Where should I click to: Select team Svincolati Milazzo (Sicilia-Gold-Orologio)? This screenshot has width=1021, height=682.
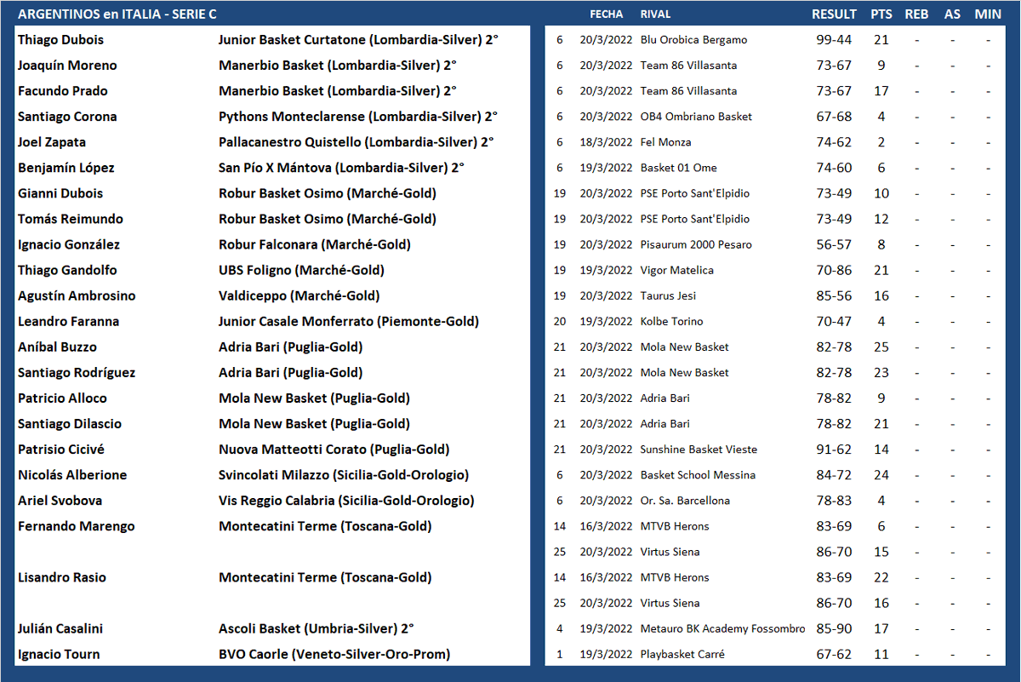pos(343,474)
